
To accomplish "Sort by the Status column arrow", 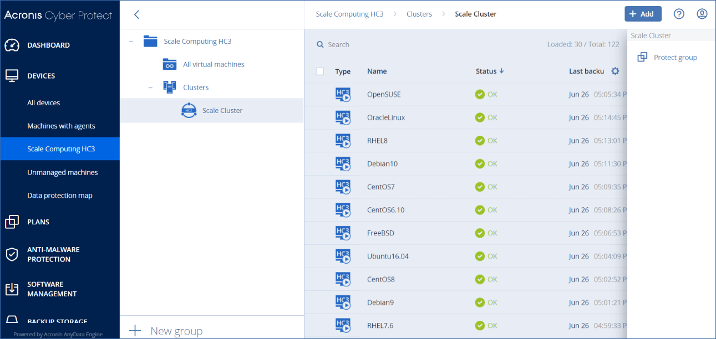I will (502, 71).
